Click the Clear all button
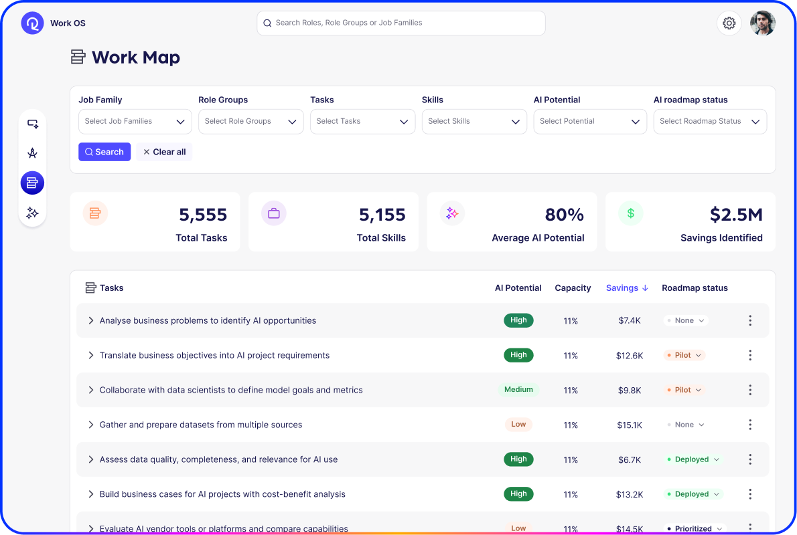797x535 pixels. coord(164,152)
